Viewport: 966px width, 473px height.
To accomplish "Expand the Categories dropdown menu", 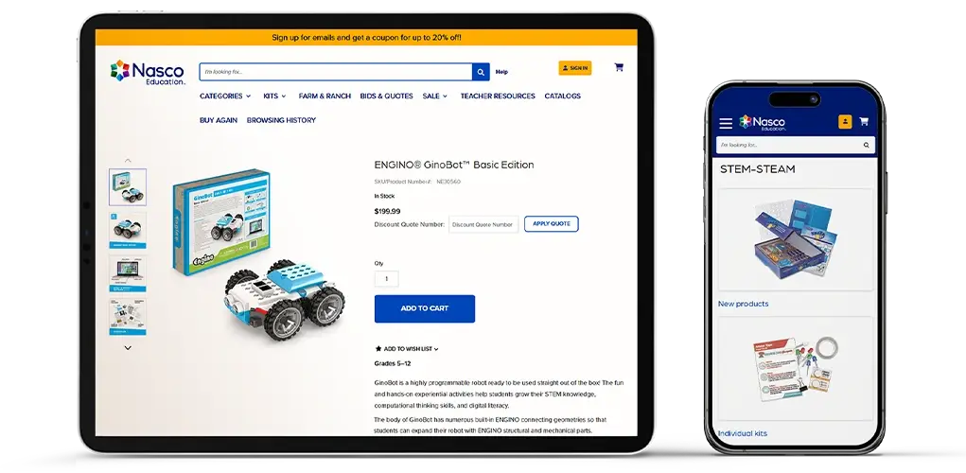I will (x=225, y=96).
